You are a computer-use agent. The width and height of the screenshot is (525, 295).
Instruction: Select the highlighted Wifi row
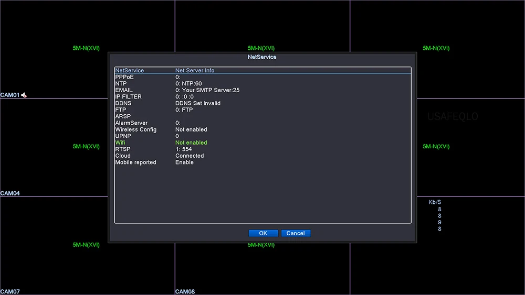(262, 143)
